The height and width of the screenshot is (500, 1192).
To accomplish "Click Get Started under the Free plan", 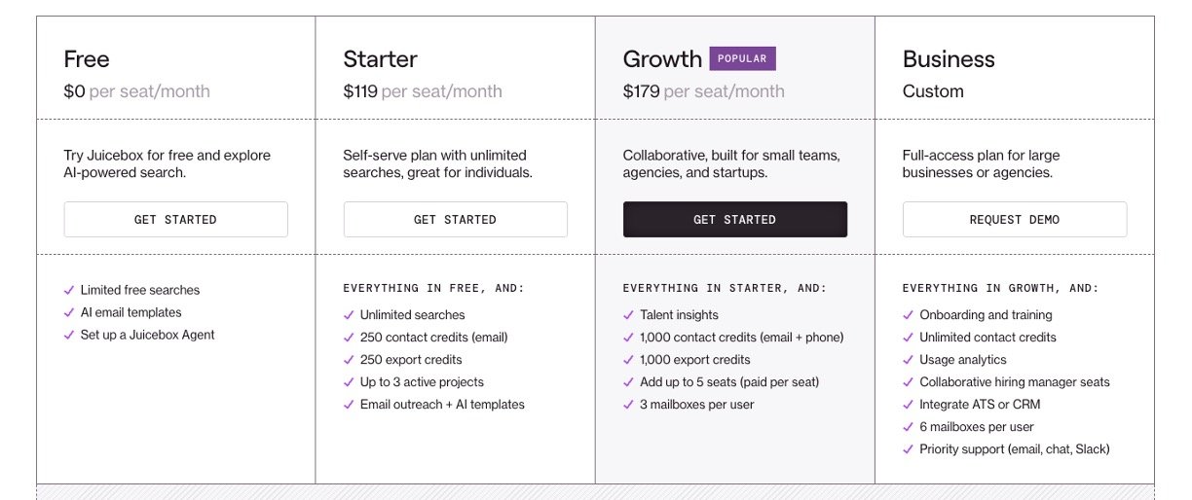I will pos(175,220).
